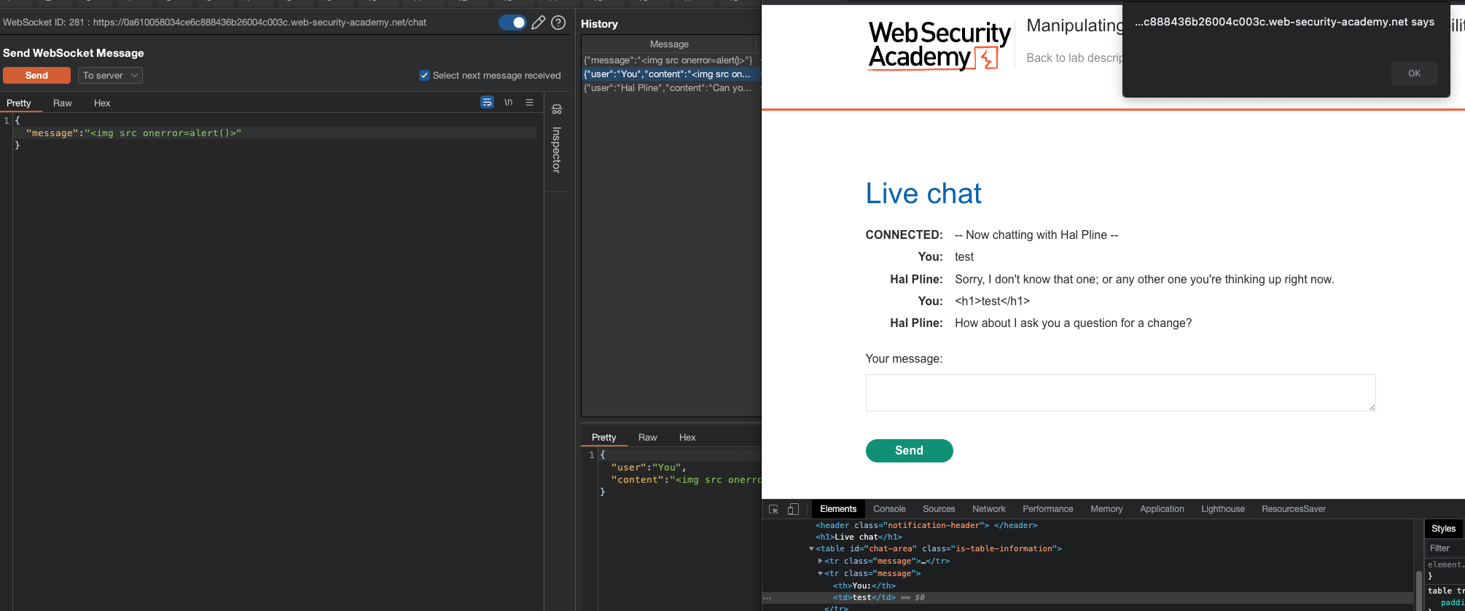The height and width of the screenshot is (611, 1465).
Task: Switch to the Console tab in DevTools
Action: [889, 509]
